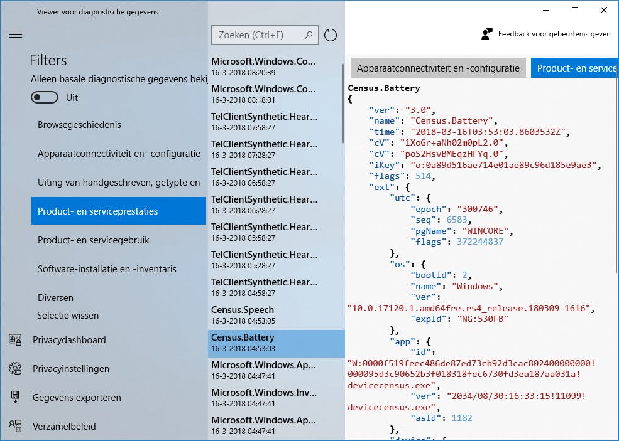The image size is (619, 441).
Task: Open Privacydashboard icon in sidebar
Action: point(15,340)
